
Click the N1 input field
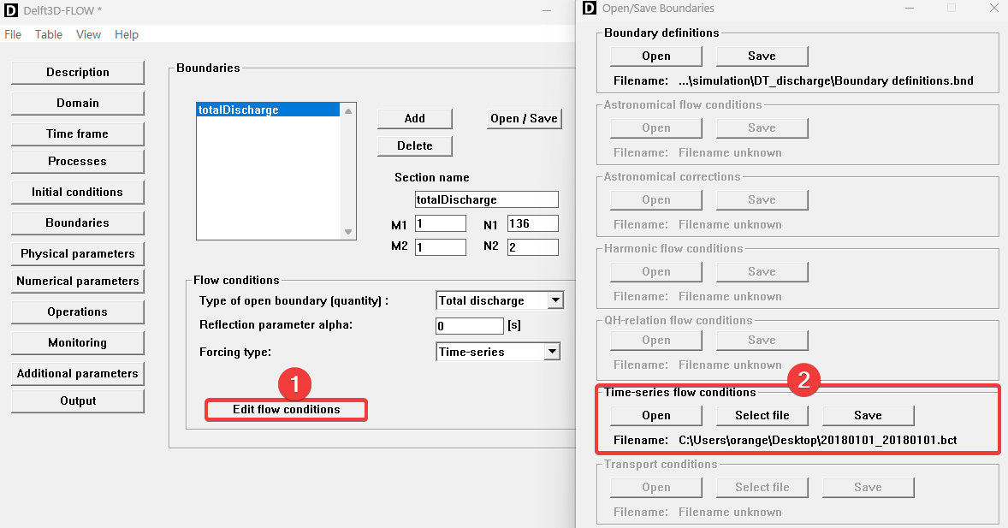(533, 224)
